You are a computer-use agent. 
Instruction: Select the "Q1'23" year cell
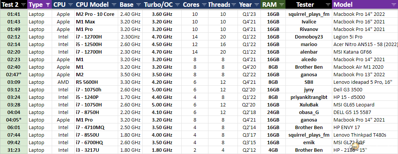(248, 14)
